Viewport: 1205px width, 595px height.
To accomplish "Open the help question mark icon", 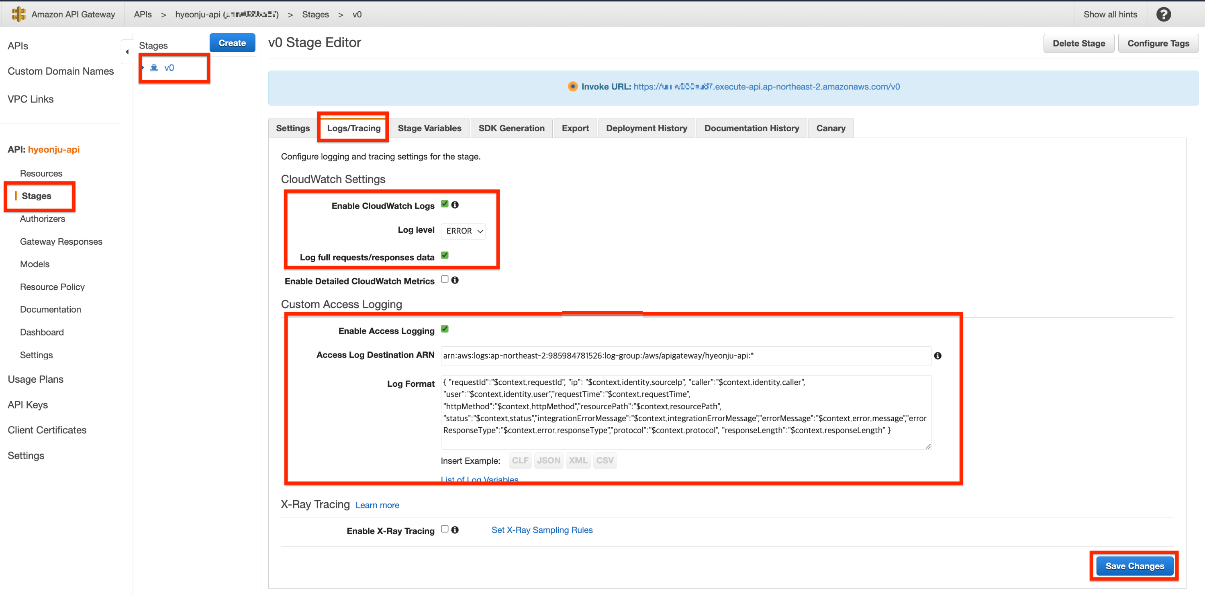I will point(1163,14).
